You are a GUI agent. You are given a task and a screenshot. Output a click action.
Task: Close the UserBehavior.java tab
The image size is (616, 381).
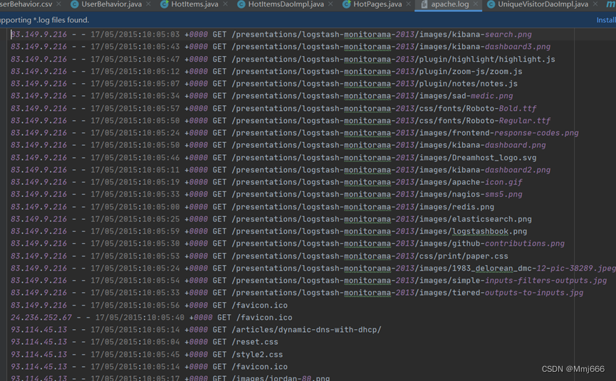[x=149, y=4]
